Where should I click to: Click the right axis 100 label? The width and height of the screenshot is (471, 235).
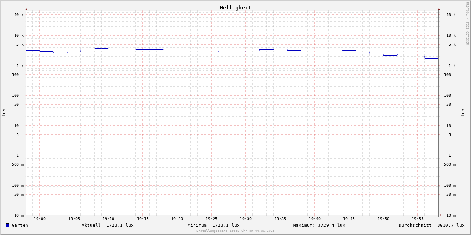click(x=447, y=96)
